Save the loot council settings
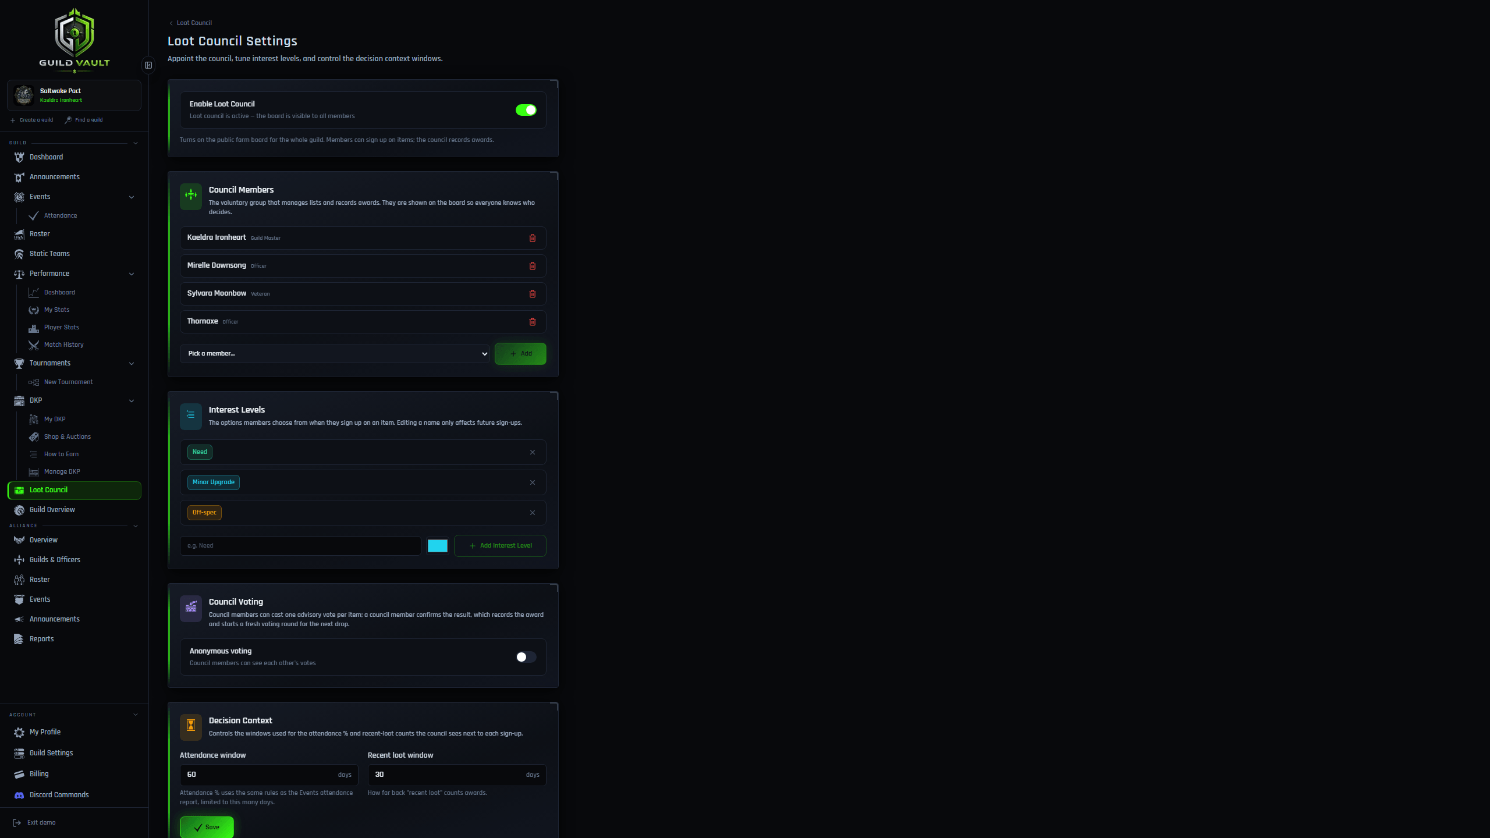This screenshot has width=1490, height=838. (207, 827)
